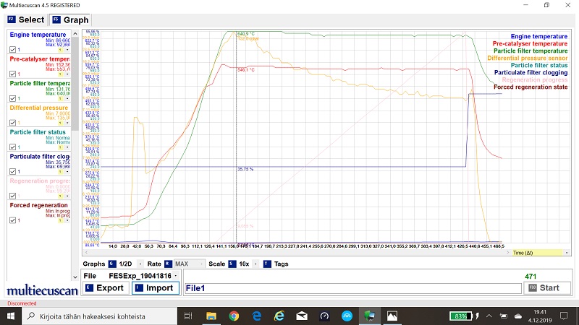Switch to the Graph tab
Screen dimensions: 579x325
[70, 19]
